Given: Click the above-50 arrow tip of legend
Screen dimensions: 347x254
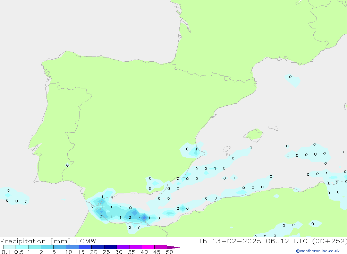Looking at the screenshot, I should tap(174, 247).
